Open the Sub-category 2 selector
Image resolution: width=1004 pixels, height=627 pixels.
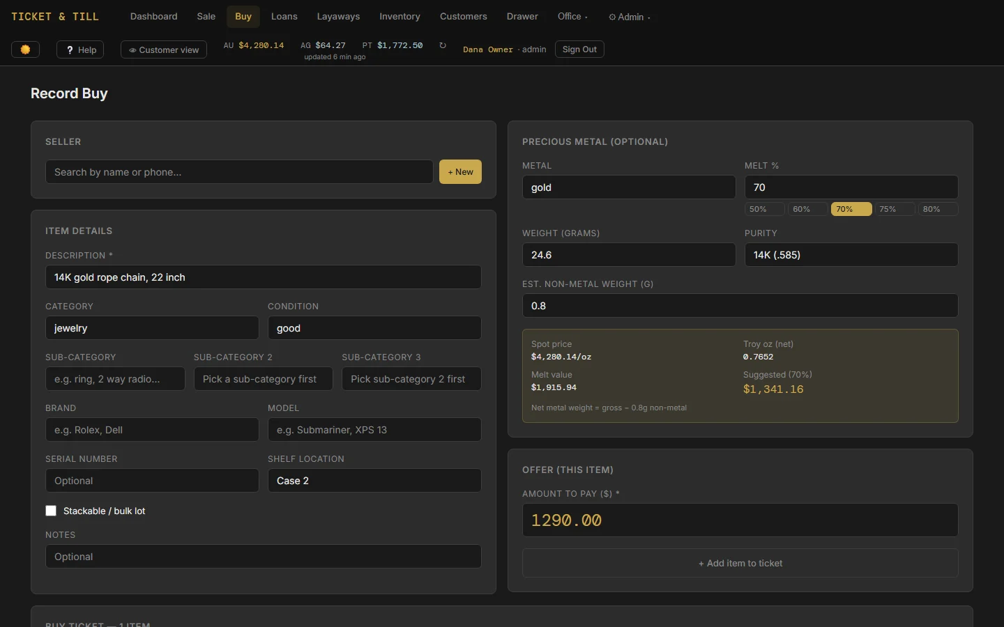(x=264, y=379)
